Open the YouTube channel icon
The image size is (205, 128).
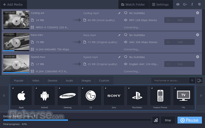click(x=178, y=4)
